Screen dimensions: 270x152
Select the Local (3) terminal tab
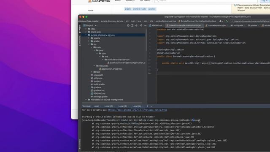pos(123,106)
